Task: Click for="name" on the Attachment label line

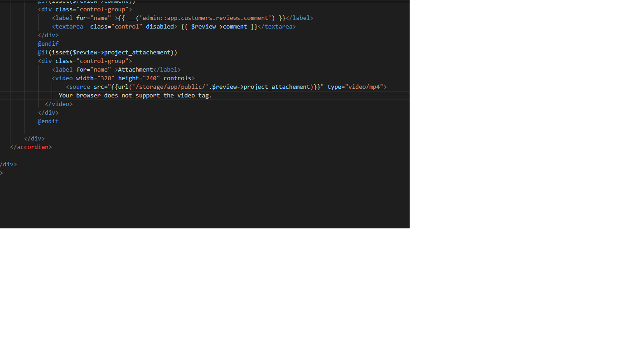Action: pyautogui.click(x=94, y=70)
